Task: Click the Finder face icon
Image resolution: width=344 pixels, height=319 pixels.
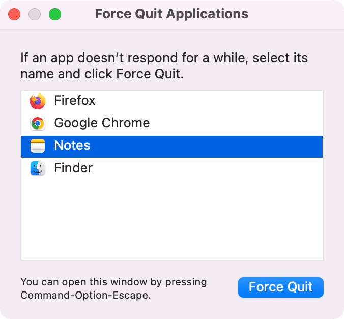Action: (38, 168)
